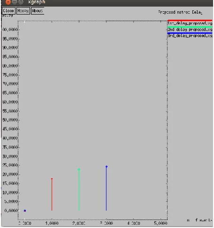This screenshot has height=228, width=214.
Task: Click the top of the red bar
Action: point(52,179)
